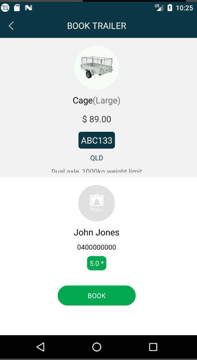Screen dimensions: 197x360
Task: Tap the Dual axle weight limit description
Action: coord(97,172)
